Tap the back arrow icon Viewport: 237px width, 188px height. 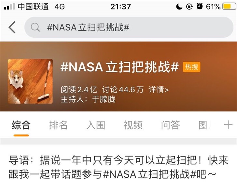[12, 27]
